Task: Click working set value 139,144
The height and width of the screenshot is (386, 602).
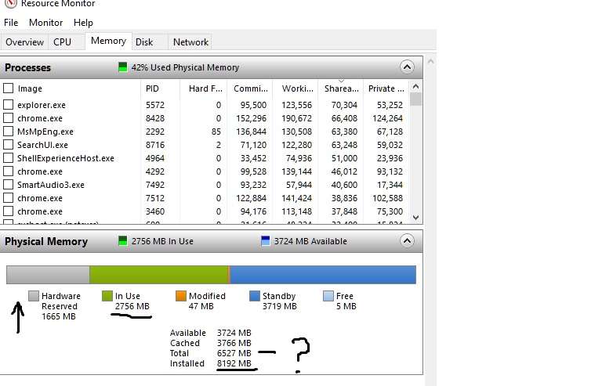Action: click(x=296, y=171)
